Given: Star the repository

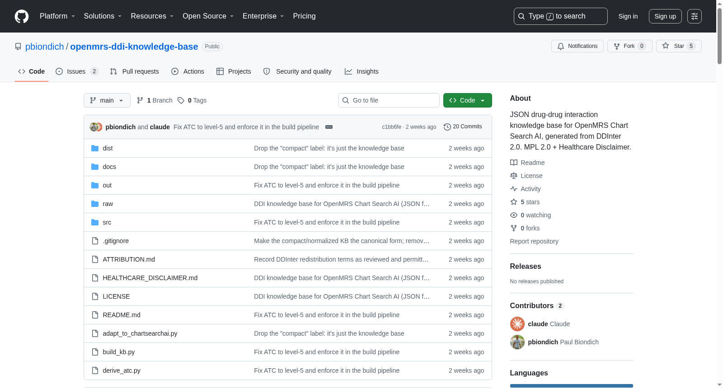Looking at the screenshot, I should pyautogui.click(x=679, y=46).
